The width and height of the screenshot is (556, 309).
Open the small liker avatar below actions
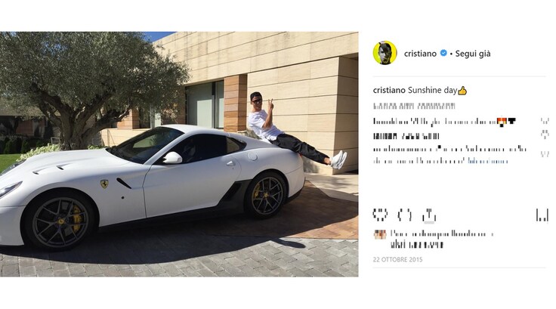(x=380, y=234)
